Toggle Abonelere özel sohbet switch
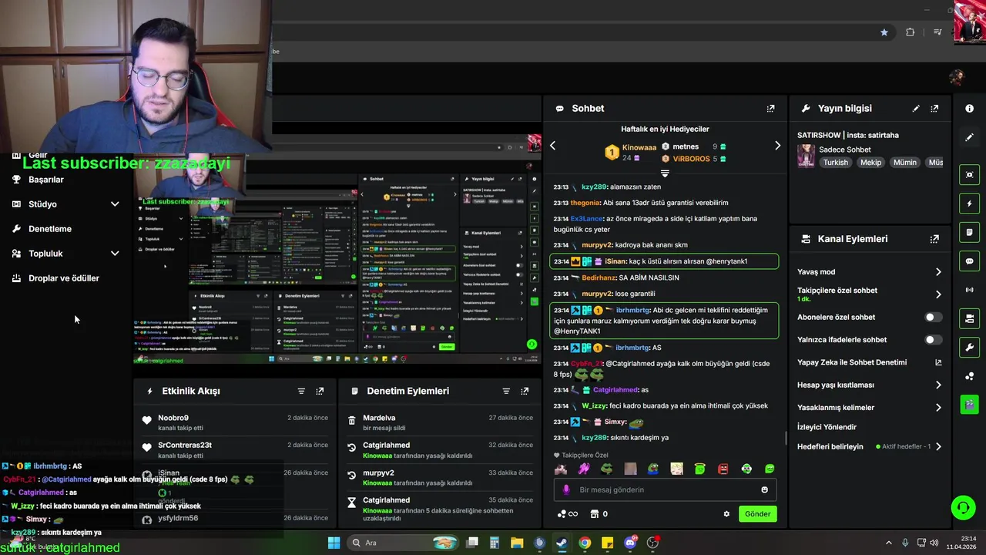This screenshot has width=986, height=555. 933,317
